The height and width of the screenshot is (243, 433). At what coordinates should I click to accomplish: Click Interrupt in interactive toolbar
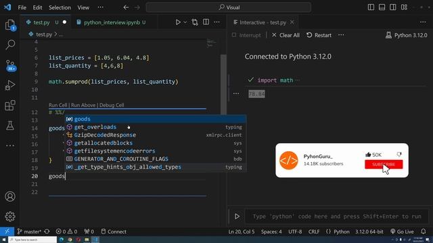tap(246, 35)
